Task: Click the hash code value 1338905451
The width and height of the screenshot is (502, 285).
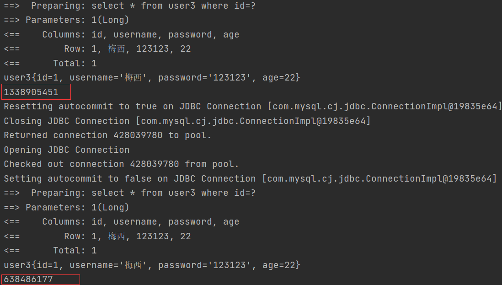Action: pyautogui.click(x=31, y=92)
